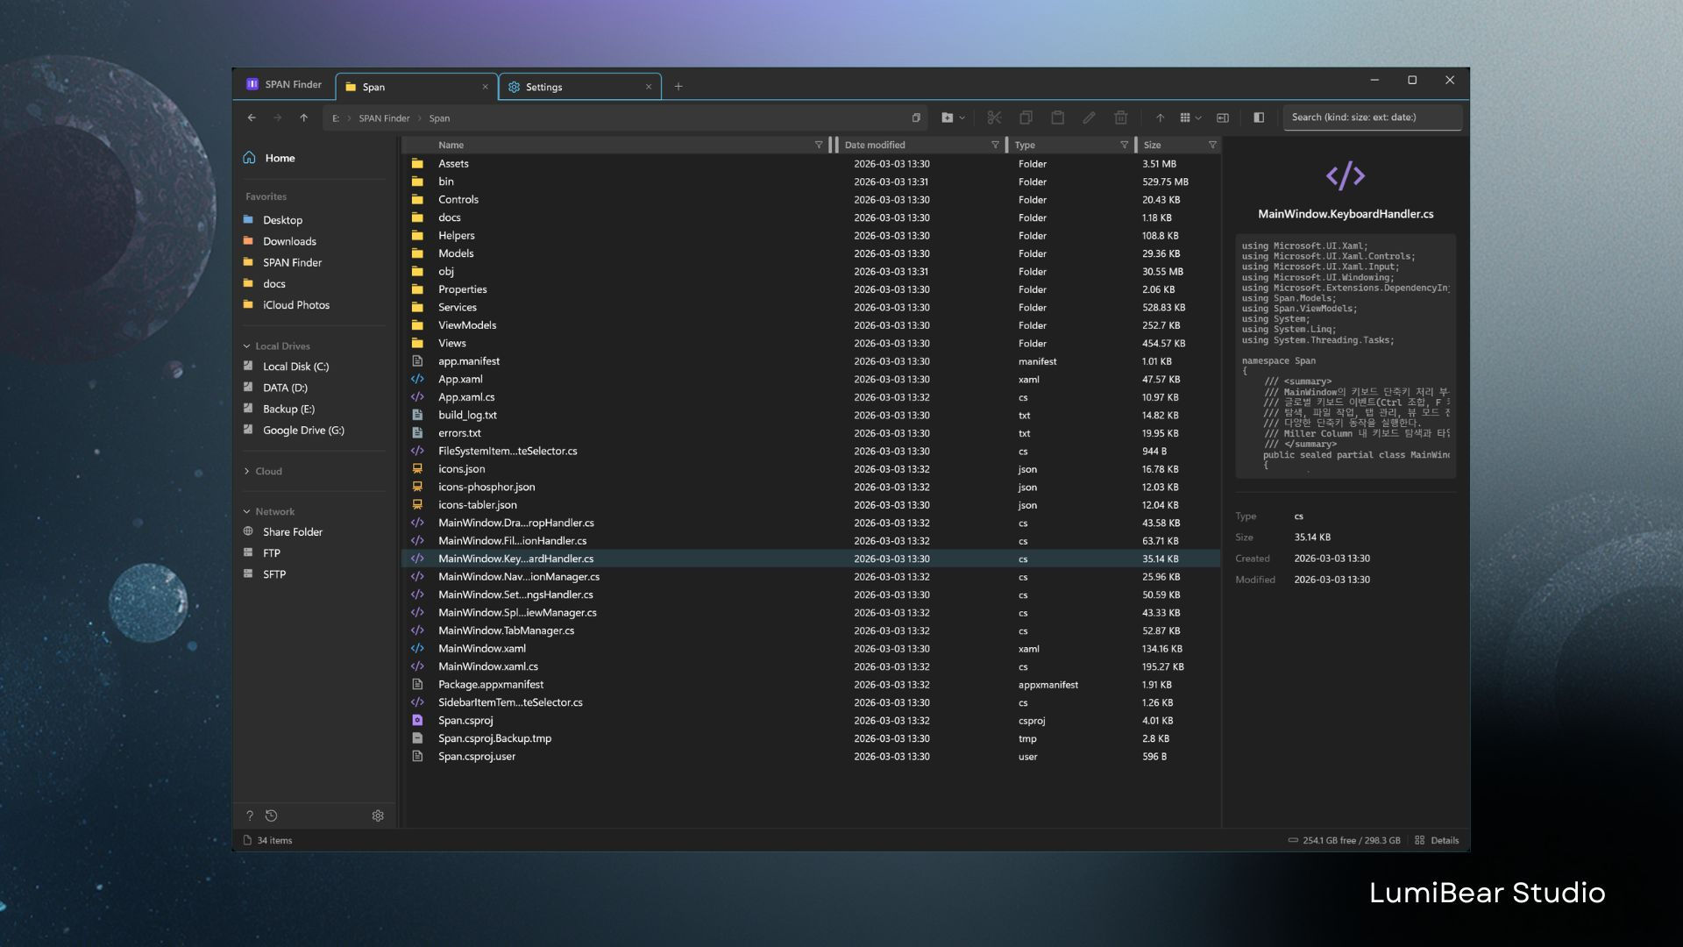Image resolution: width=1683 pixels, height=947 pixels.
Task: Click inside the search field
Action: tap(1372, 117)
